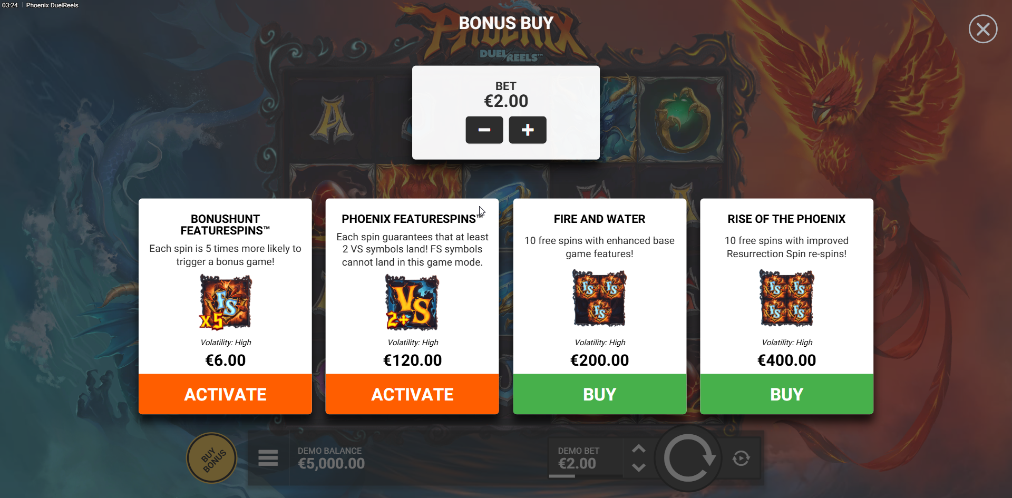The image size is (1012, 498).
Task: Open autoplay settings icon
Action: tap(741, 458)
